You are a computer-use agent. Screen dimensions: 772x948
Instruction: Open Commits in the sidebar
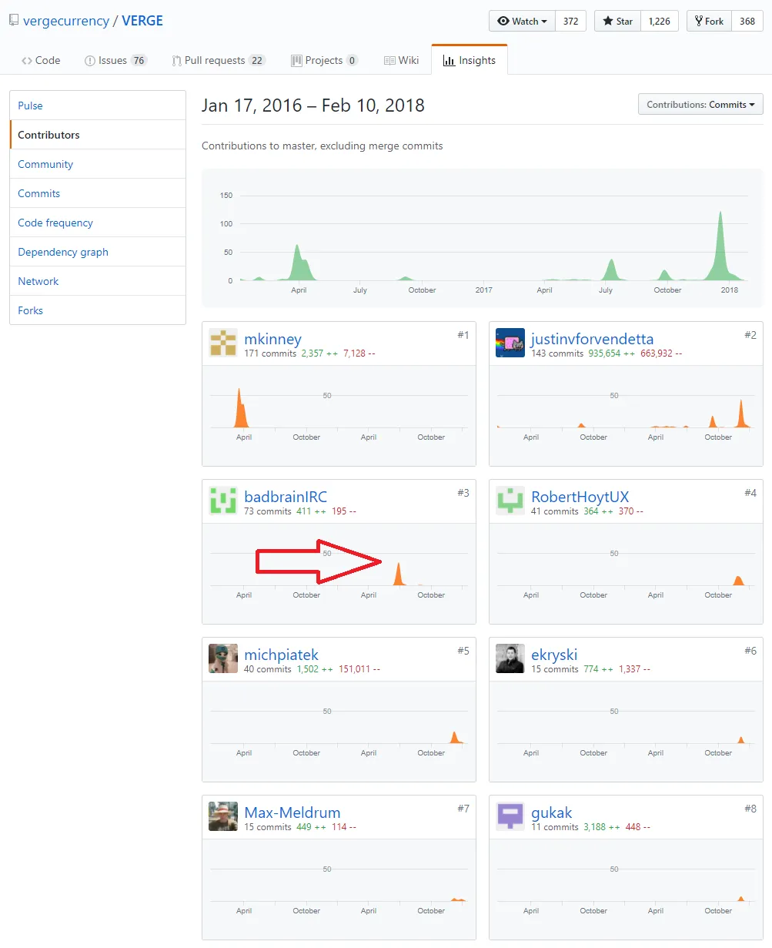coord(98,193)
